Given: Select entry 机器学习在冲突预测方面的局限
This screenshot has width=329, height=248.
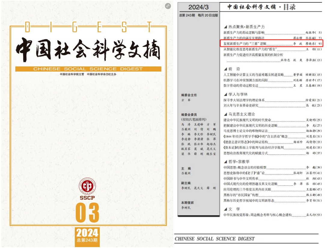Looking at the screenshot, I should click(x=245, y=80).
